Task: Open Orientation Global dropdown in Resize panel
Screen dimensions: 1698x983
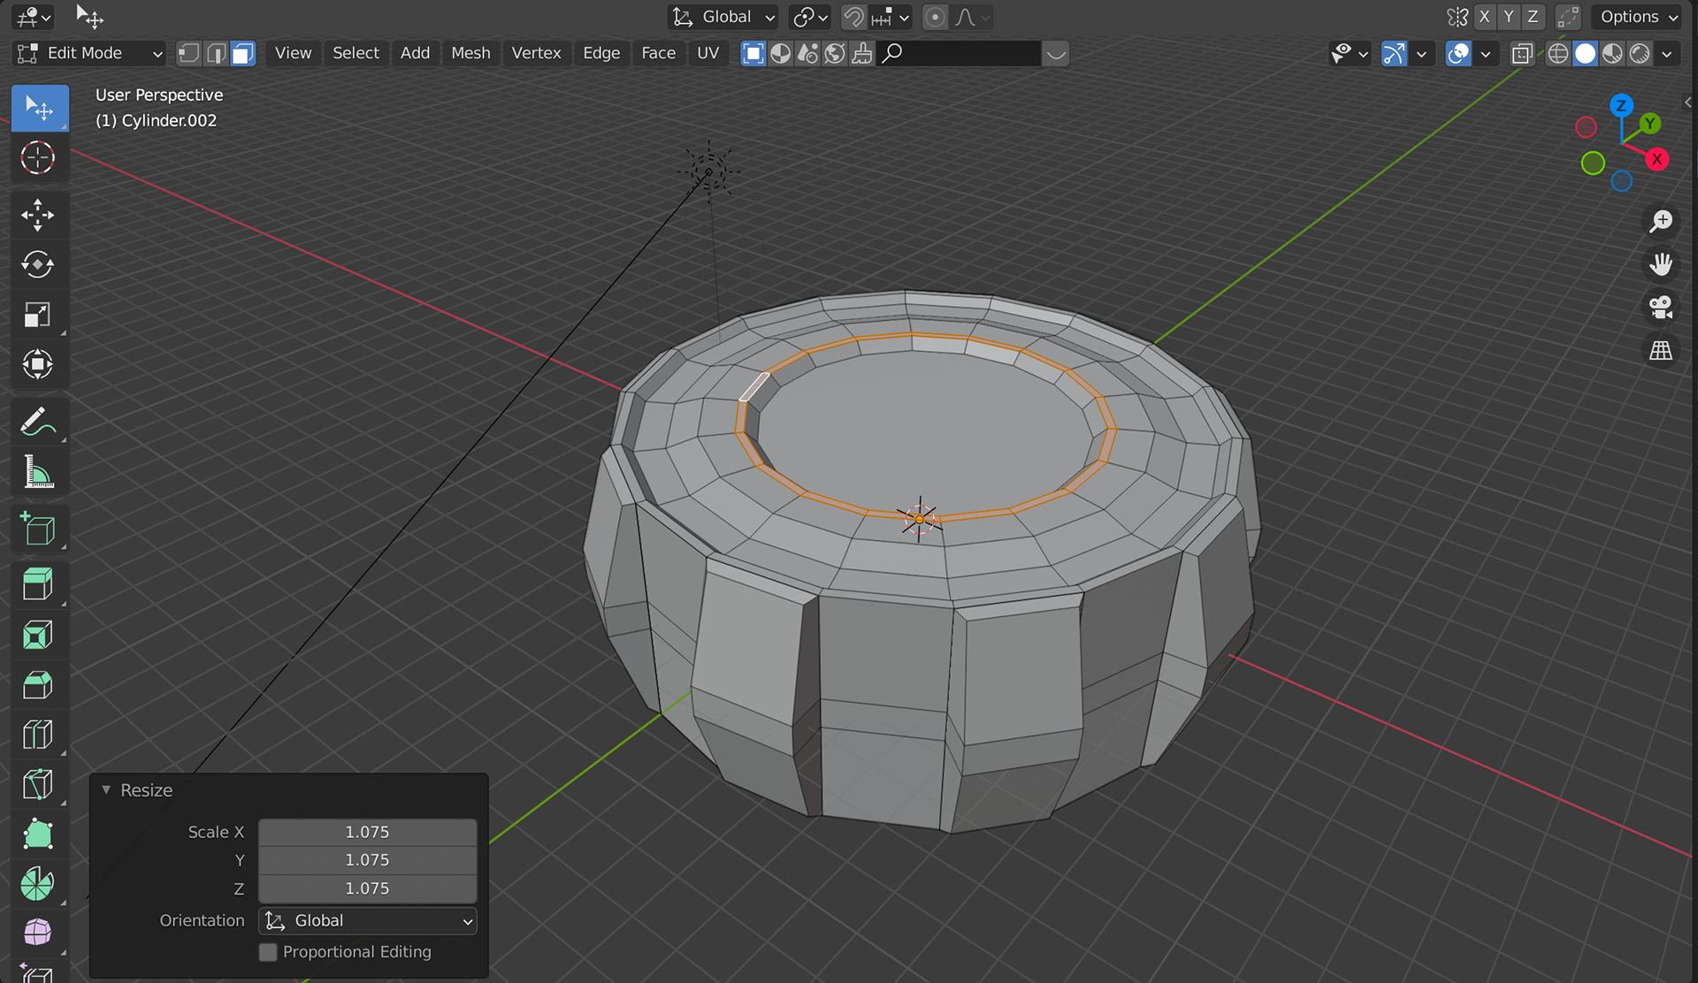Action: coord(368,921)
